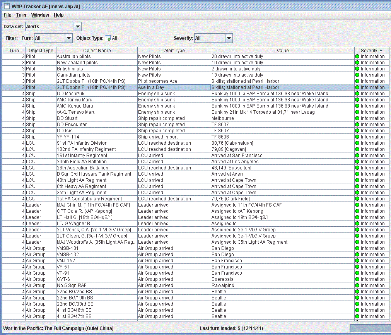Click green severity icon for GVT-6 row
Screen dimensions: 391x335
tap(357, 279)
